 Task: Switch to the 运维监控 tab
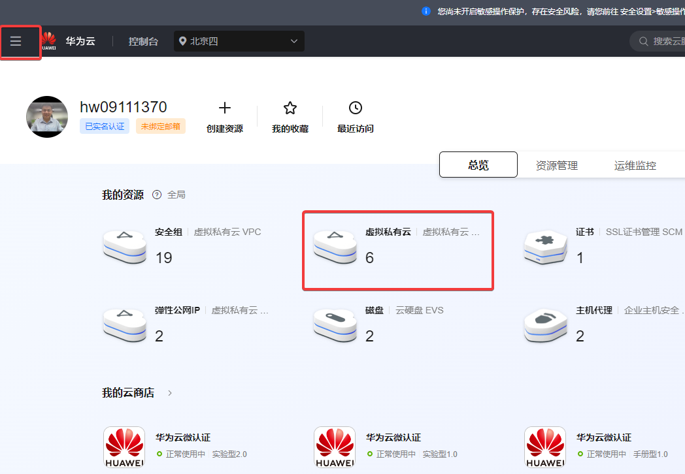pos(635,165)
